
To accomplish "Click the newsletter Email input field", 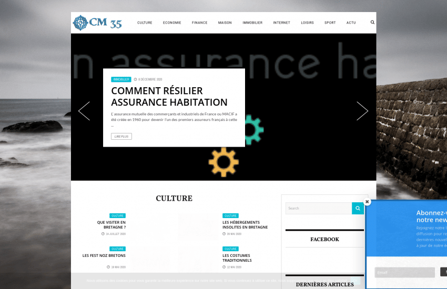I will click(404, 273).
